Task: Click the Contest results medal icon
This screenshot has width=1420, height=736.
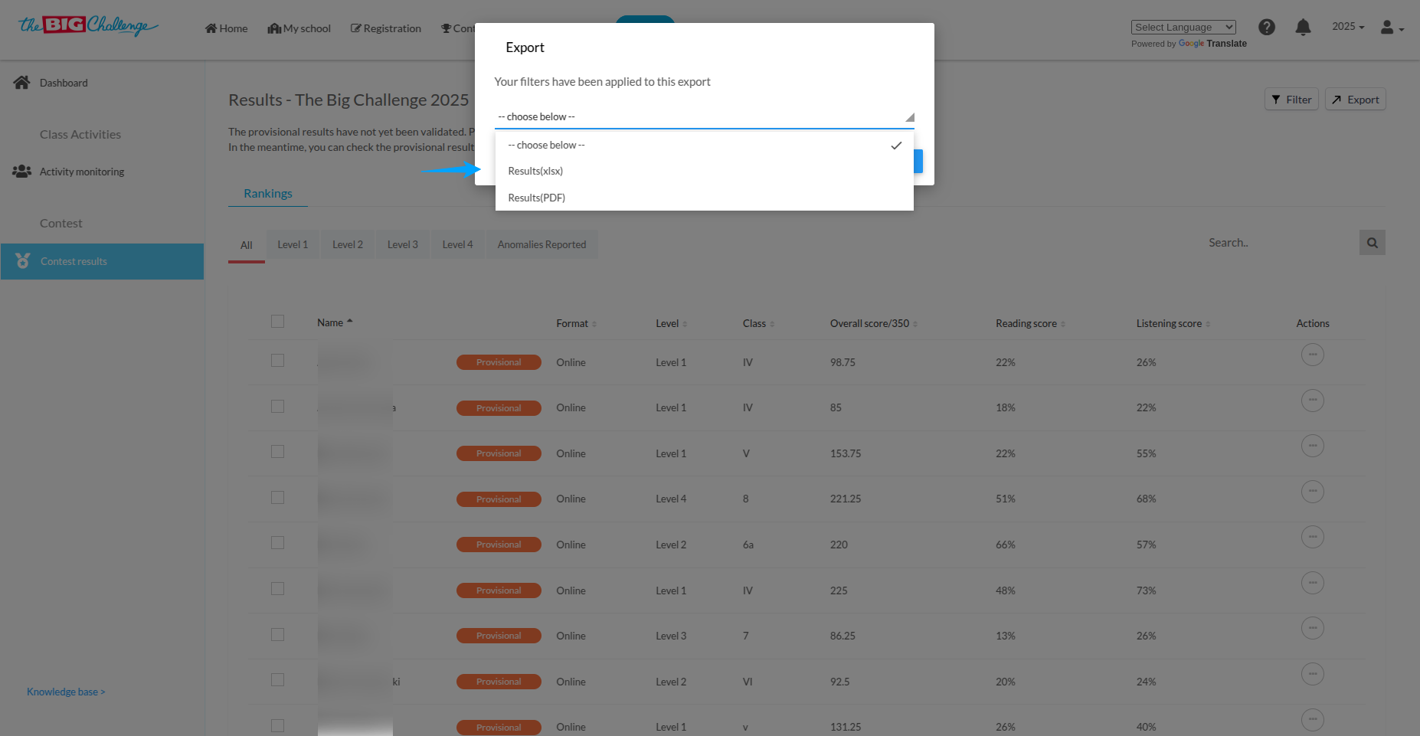Action: (23, 261)
